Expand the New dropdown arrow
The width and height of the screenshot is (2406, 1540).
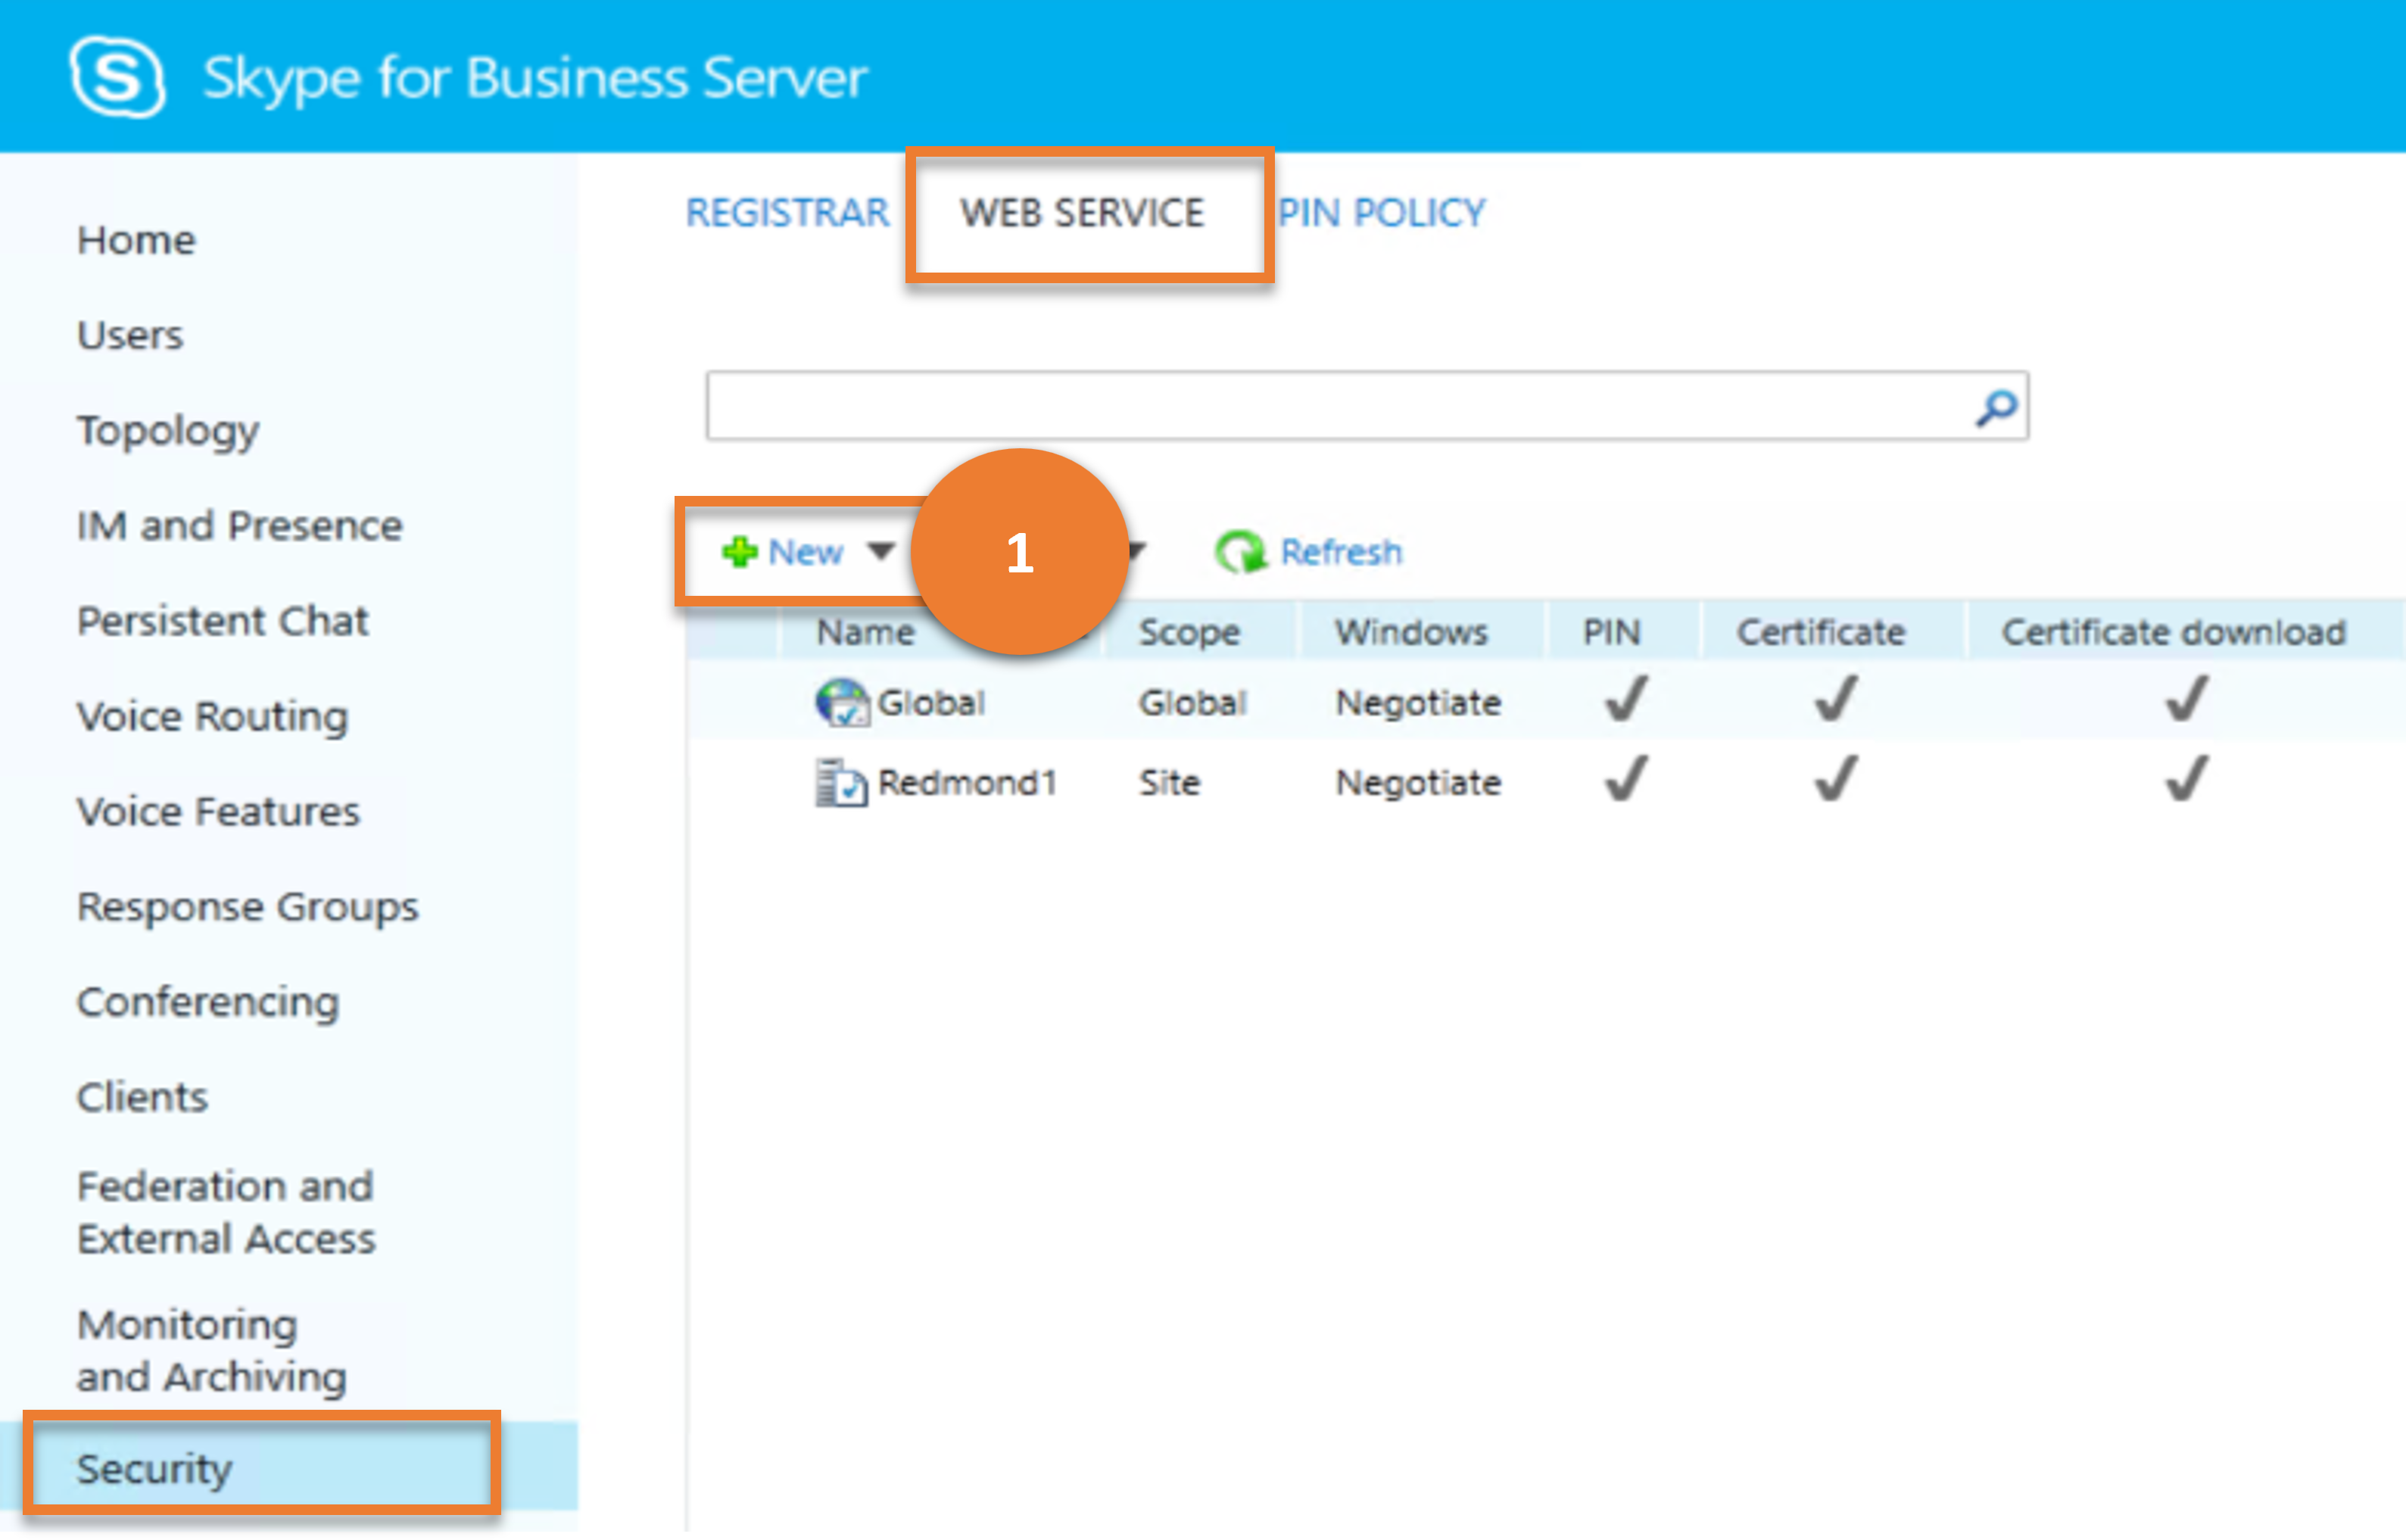coord(881,552)
